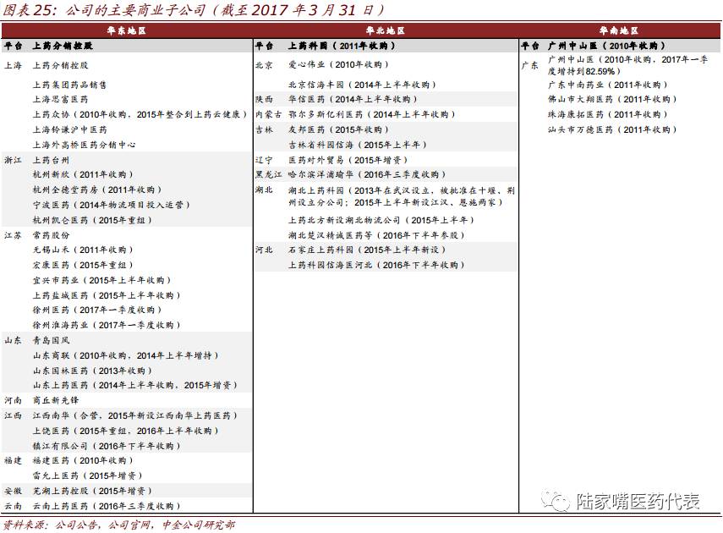Select the 上药科园（2011年收购）platform header

tap(342, 46)
